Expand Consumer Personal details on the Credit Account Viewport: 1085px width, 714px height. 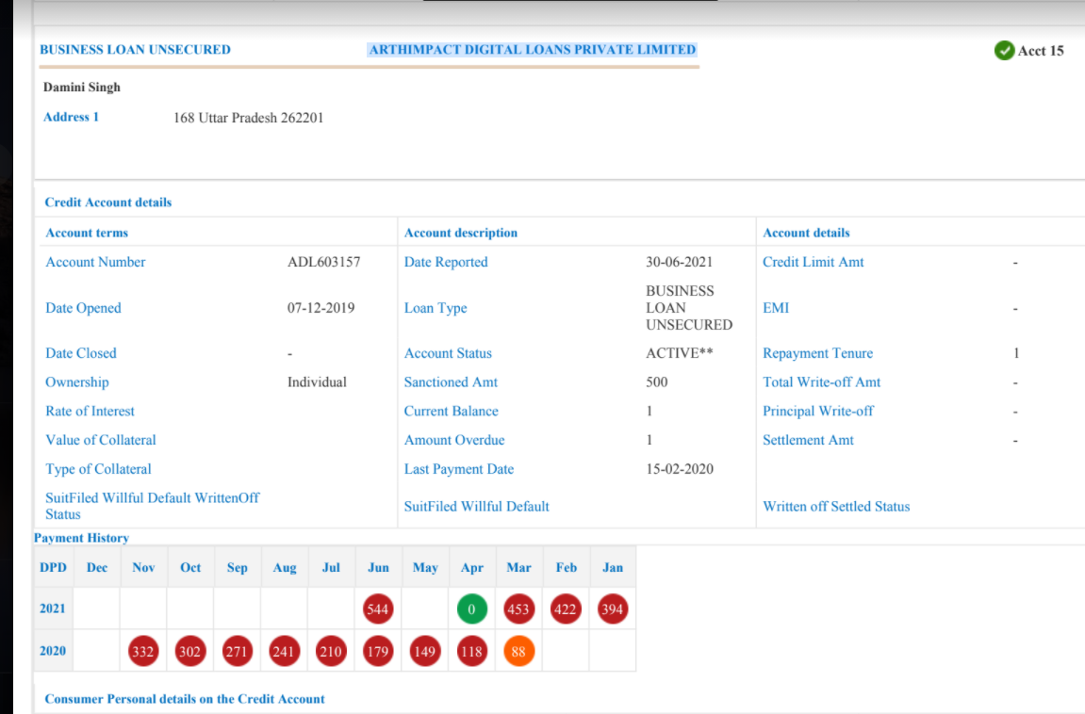coord(185,699)
